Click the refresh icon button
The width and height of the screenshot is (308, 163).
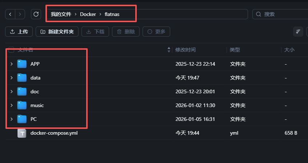(36, 14)
